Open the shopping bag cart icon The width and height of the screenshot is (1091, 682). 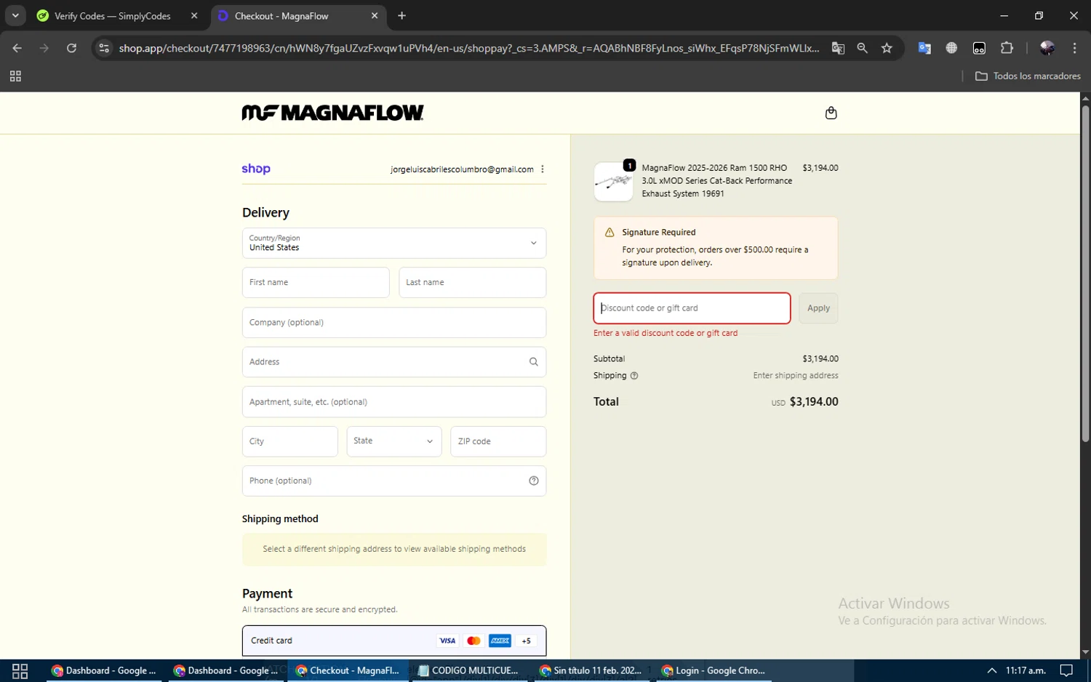click(x=831, y=113)
